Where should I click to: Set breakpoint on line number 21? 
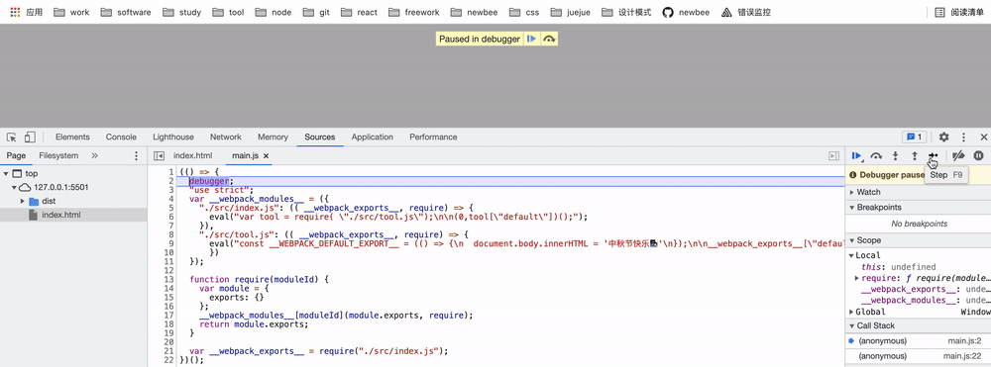[x=168, y=351]
